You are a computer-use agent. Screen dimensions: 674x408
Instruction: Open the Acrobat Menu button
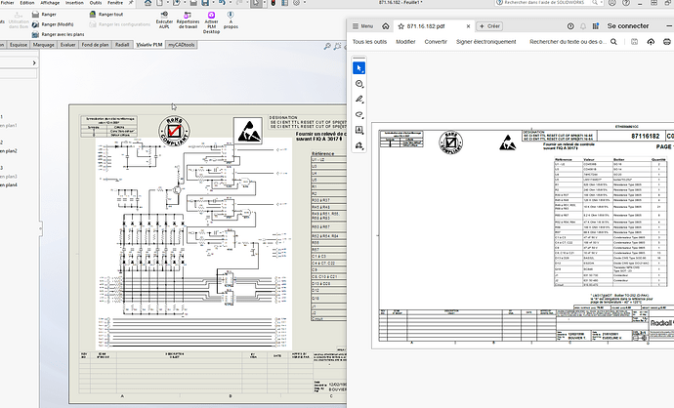coord(362,26)
